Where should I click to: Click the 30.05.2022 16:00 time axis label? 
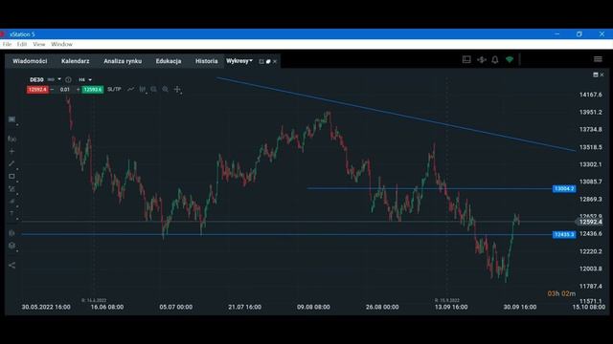46,308
